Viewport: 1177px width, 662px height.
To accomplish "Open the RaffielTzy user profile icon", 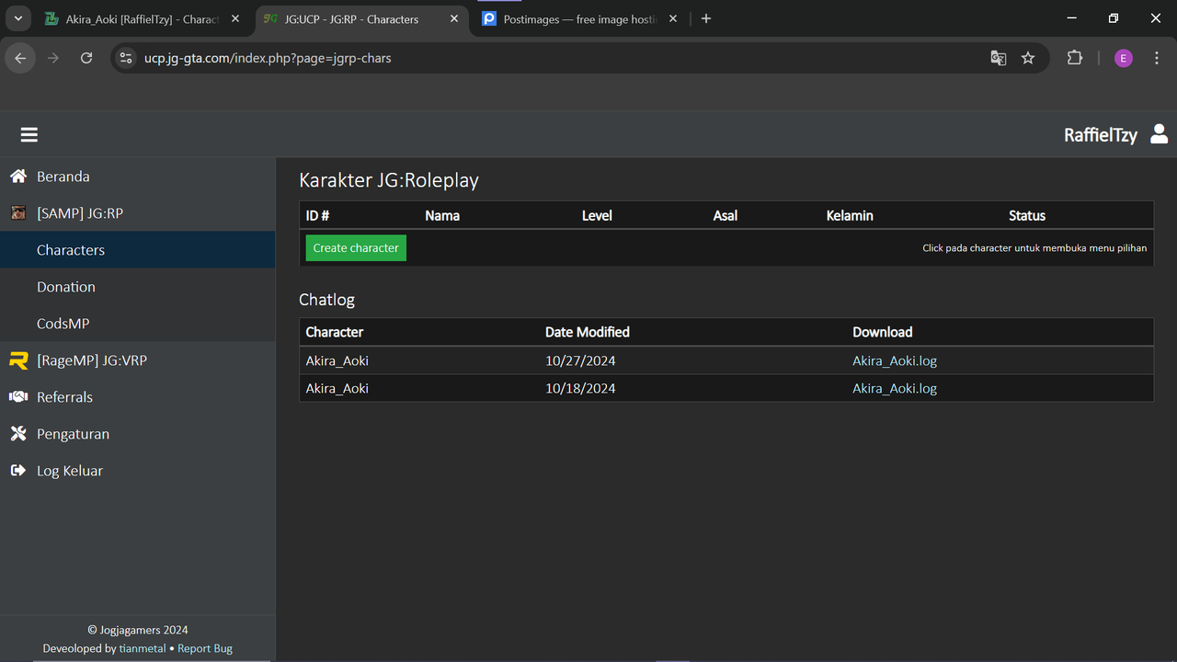I will (1159, 134).
